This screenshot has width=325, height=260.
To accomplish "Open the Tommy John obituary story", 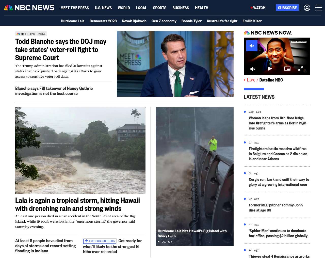I will [x=276, y=208].
